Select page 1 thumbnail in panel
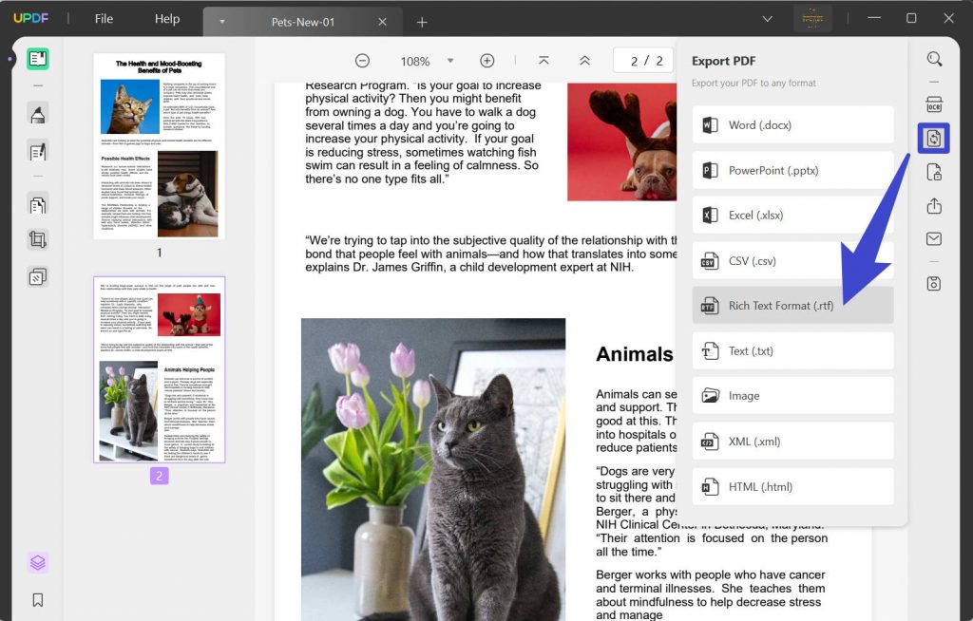 [158, 147]
